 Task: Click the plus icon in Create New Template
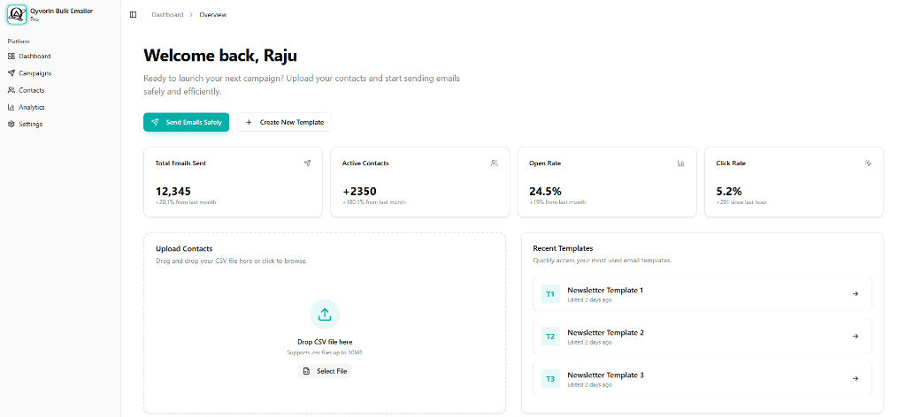249,122
